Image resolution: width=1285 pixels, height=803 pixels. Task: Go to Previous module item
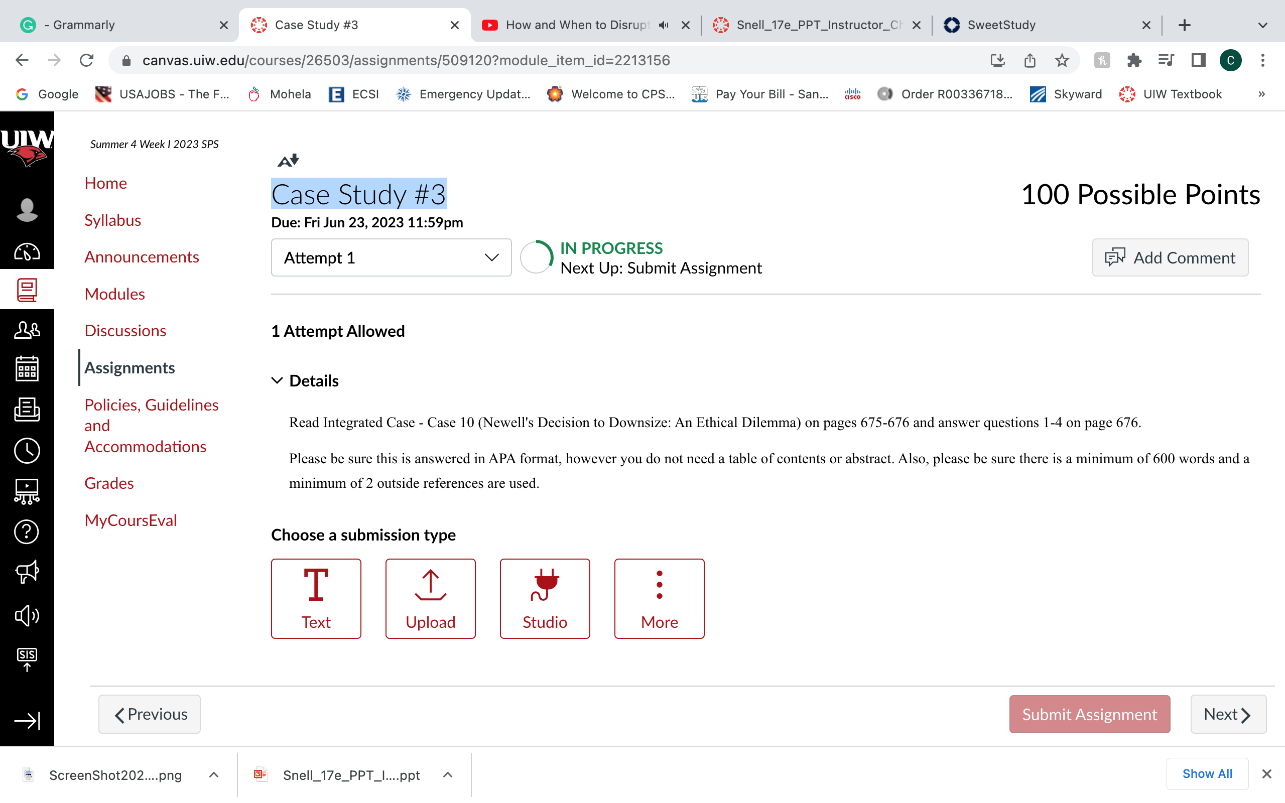[x=149, y=714]
